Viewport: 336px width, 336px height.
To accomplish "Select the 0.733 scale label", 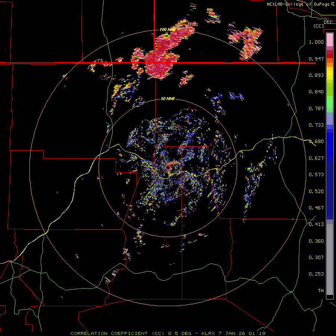I will click(x=316, y=125).
